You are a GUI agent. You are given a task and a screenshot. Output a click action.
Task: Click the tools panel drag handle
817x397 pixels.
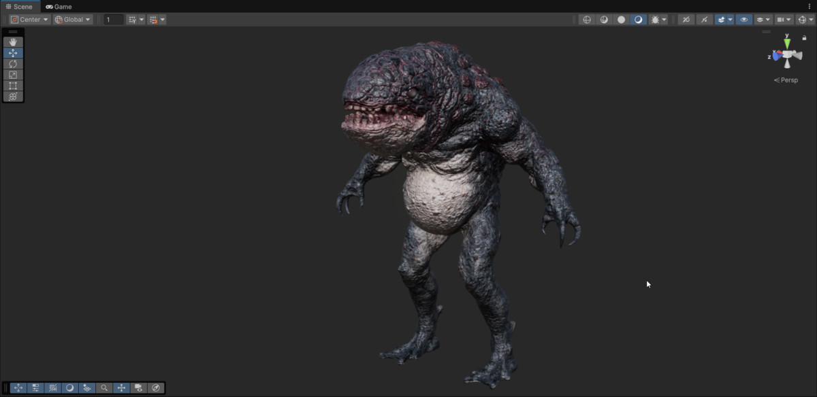pos(13,32)
